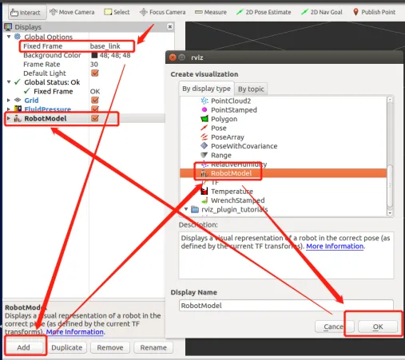Click the Display Name input field
Image resolution: width=405 pixels, height=360 pixels.
(286, 306)
